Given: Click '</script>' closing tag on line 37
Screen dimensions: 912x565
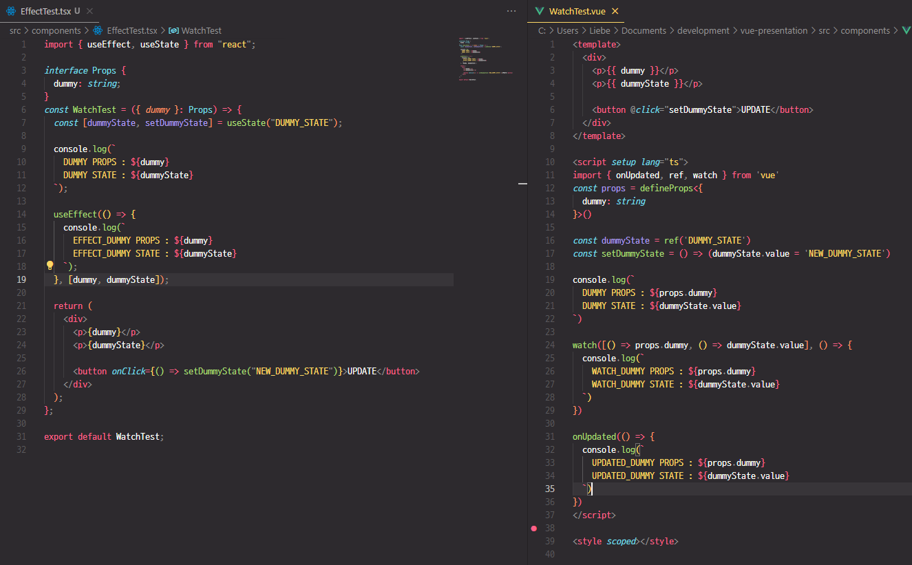Looking at the screenshot, I should coord(594,515).
